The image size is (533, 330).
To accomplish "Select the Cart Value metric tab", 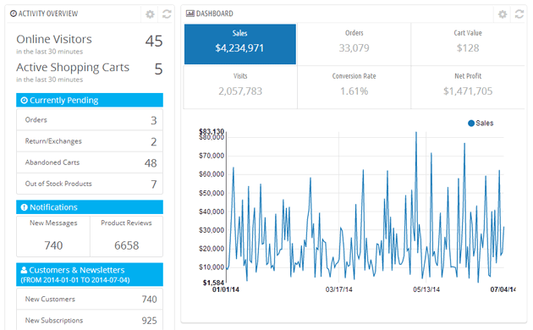I will point(468,44).
